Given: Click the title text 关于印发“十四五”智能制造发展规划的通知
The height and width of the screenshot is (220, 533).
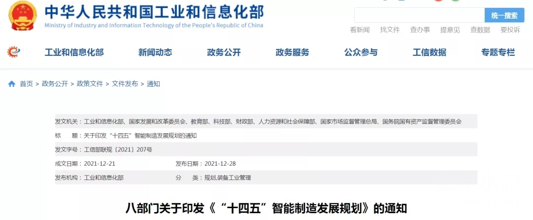Looking at the screenshot, I should (x=140, y=136).
